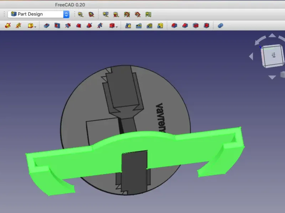Click the Toggle All measurements icon
The height and width of the screenshot is (213, 285).
[127, 14]
